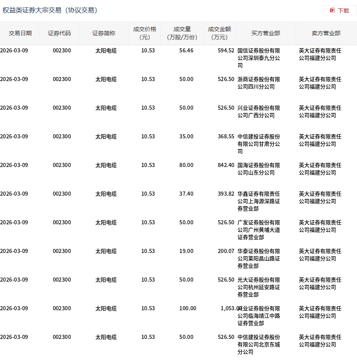The image size is (357, 361).
Task: Click buyer 国信证券股份有限公司深圳泰九分公司
Action: 259,58
